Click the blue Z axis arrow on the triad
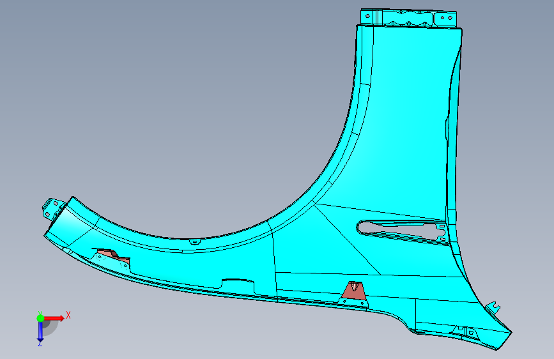Viewport: 554px width, 359px height. (40, 332)
